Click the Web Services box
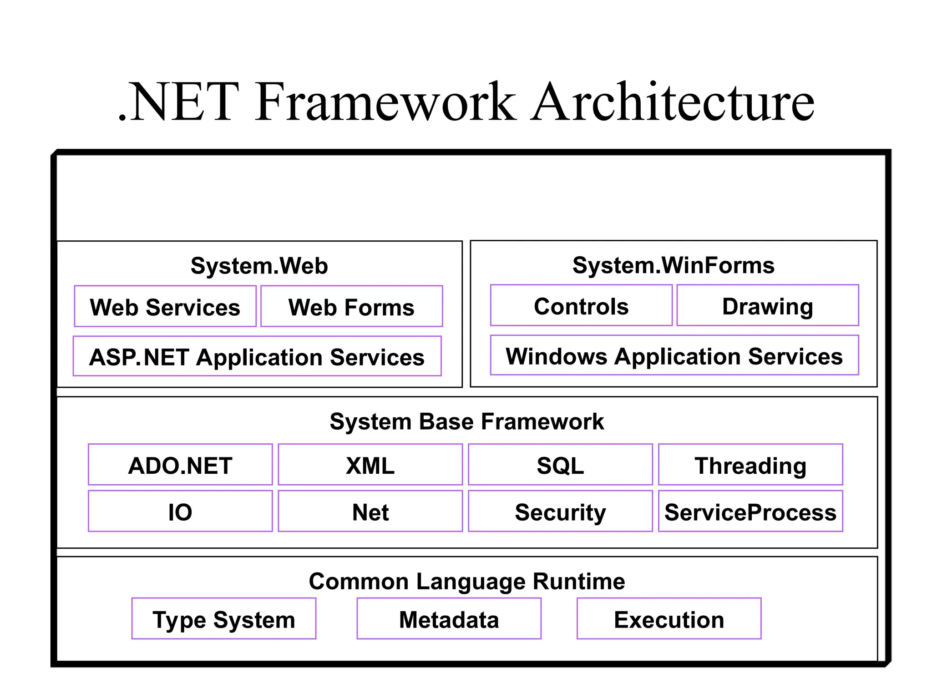Screen dimensions: 932x699 pyautogui.click(x=165, y=306)
